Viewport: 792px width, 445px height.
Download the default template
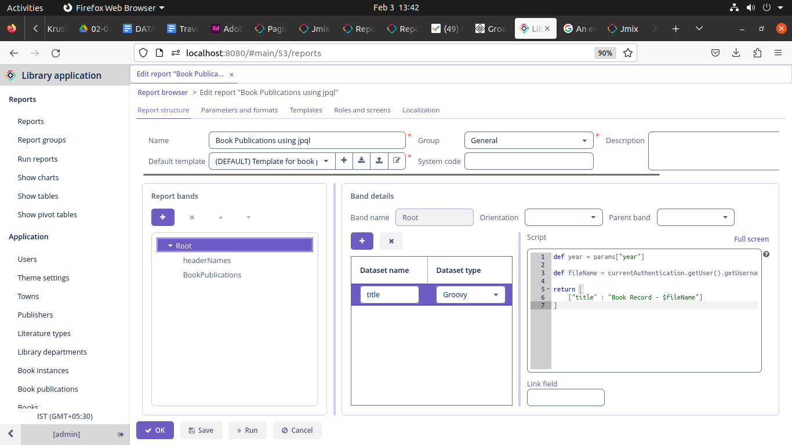click(x=361, y=161)
